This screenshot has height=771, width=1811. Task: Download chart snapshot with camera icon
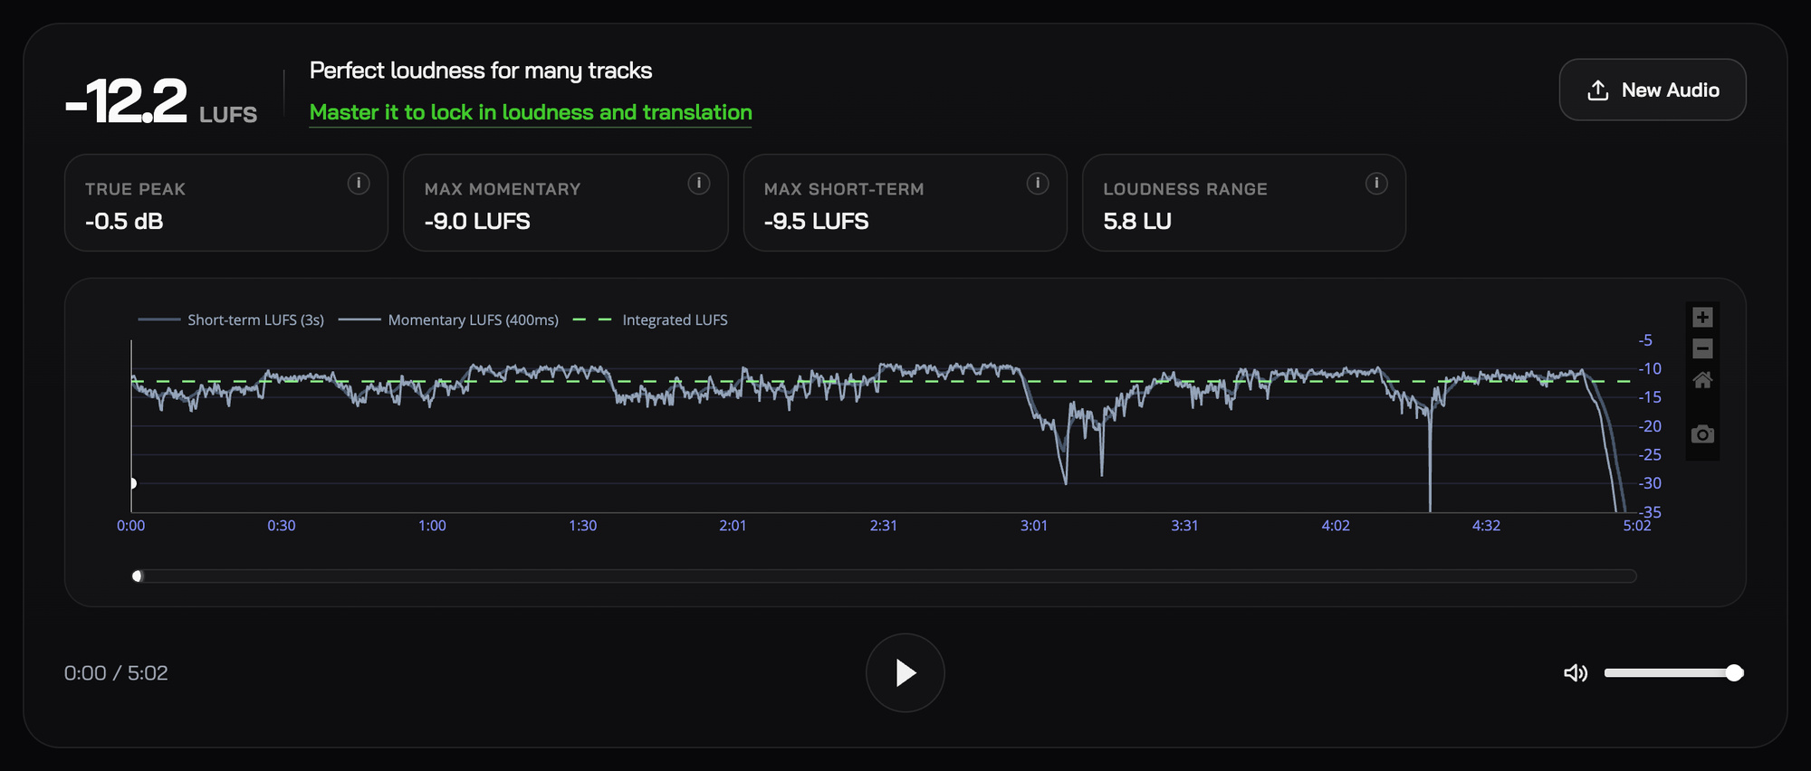click(x=1702, y=434)
